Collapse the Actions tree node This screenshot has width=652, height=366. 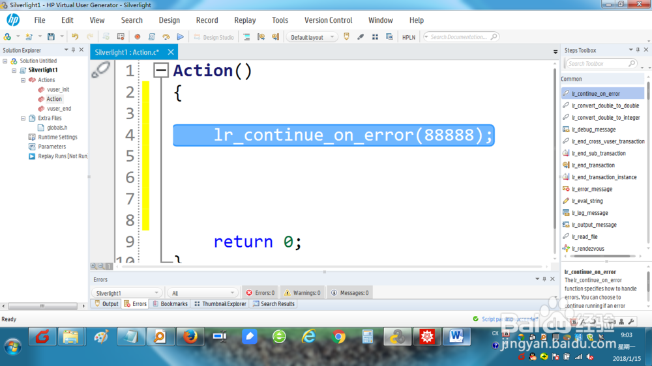(x=23, y=80)
